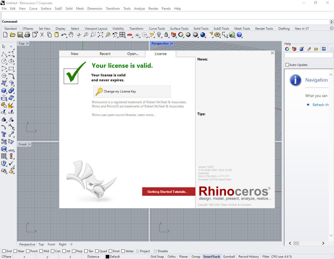Open Getting Started Tutorials
Screen dimensions: 334x259
[x=169, y=192]
